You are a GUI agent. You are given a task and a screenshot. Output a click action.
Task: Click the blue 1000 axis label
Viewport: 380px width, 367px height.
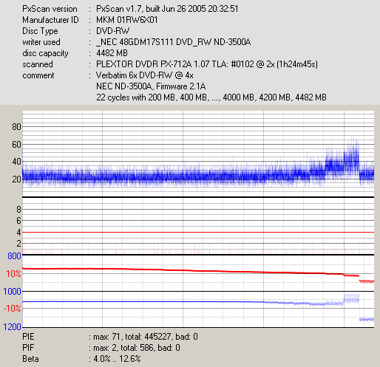pyautogui.click(x=13, y=292)
